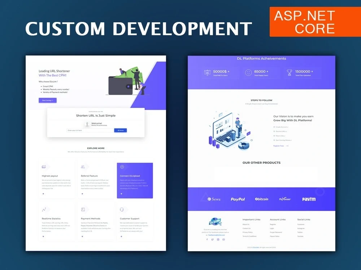Click the arrow under Highest payout
361x270 pixels.
click(43, 194)
